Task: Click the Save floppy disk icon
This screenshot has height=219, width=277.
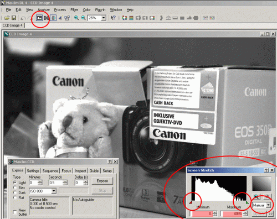Action: (14, 18)
